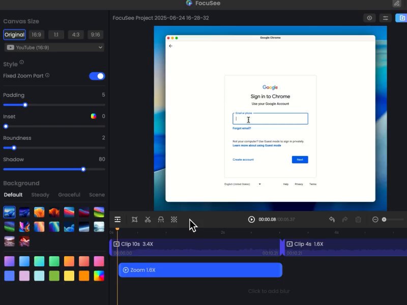
Task: Click the Help link in preview
Action: pos(286,184)
